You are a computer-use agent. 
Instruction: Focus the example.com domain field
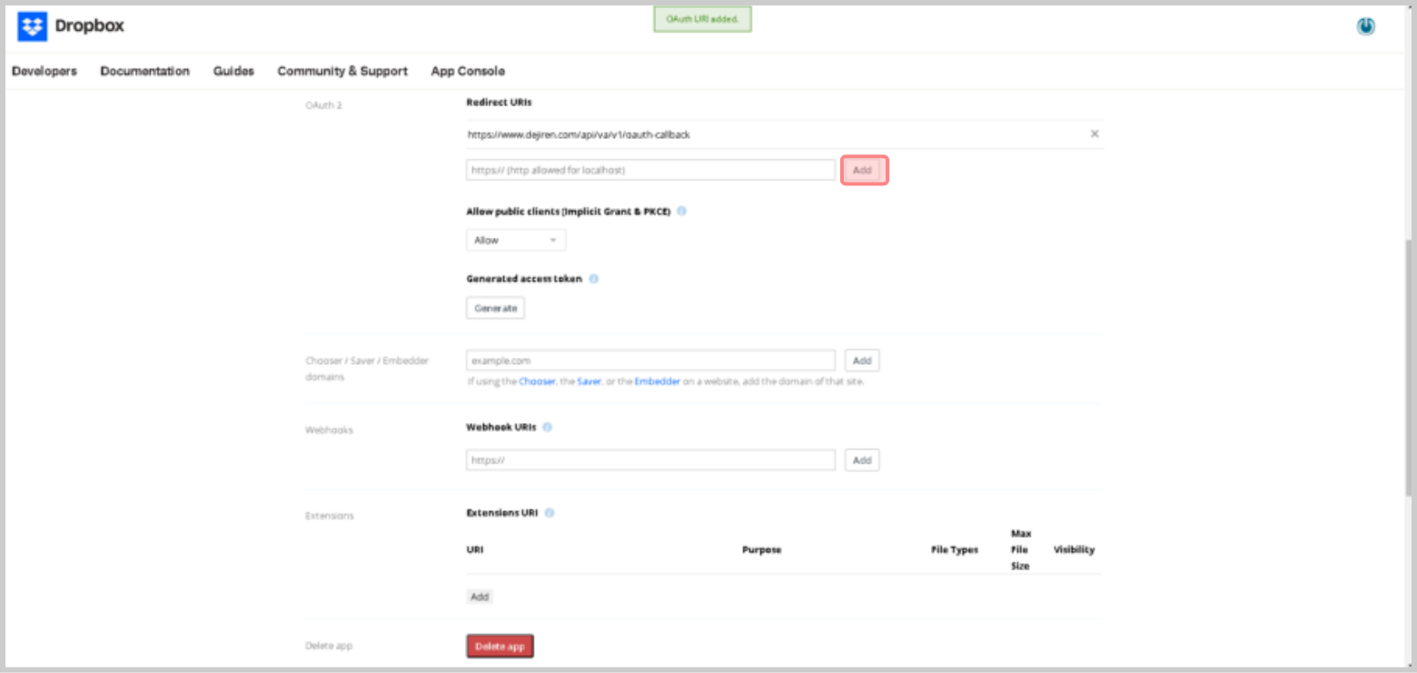click(650, 361)
